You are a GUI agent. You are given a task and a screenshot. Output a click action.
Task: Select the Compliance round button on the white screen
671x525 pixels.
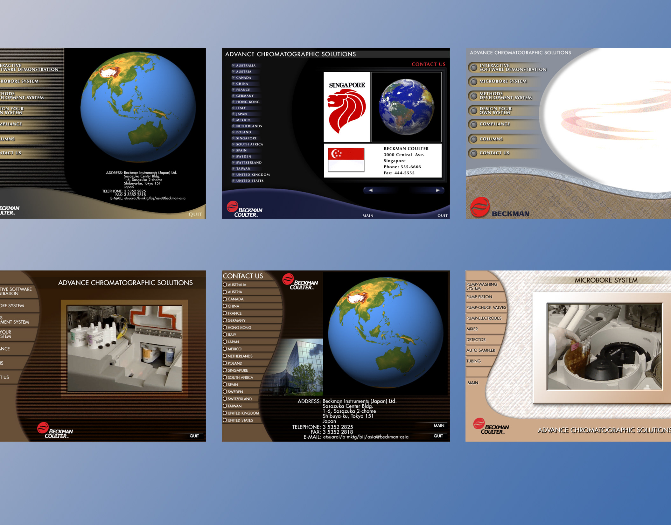[x=474, y=124]
